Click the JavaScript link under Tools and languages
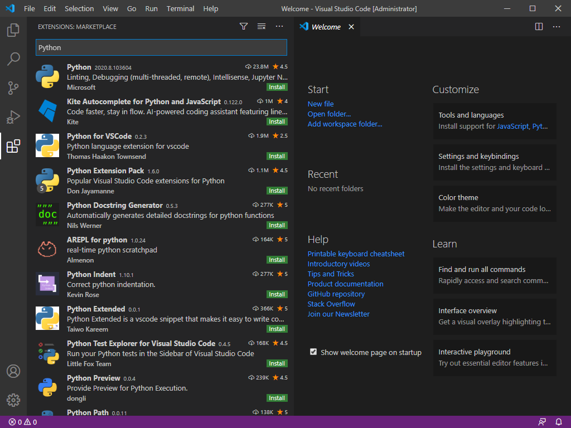Screen dimensions: 571x428 (x=513, y=127)
